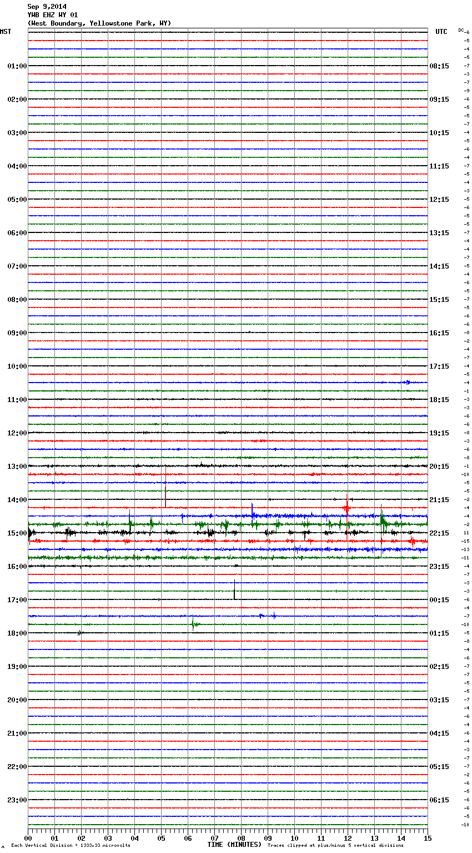Click the '08' minute tick label
This screenshot has height=853, width=472.
pos(241,839)
